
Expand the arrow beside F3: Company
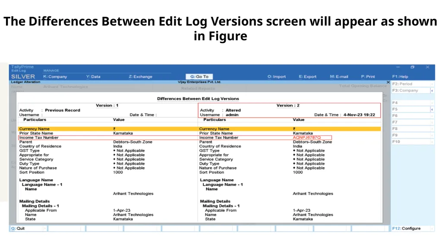click(432, 90)
